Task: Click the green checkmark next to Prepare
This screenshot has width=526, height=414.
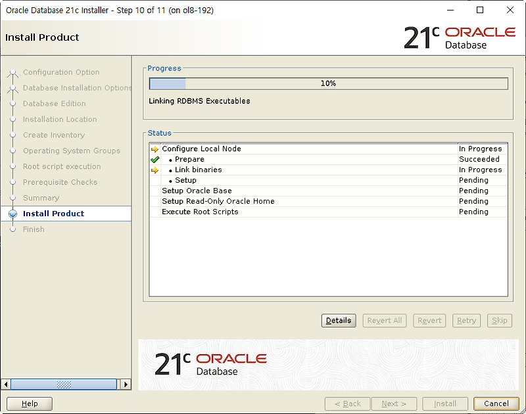Action: tap(156, 159)
